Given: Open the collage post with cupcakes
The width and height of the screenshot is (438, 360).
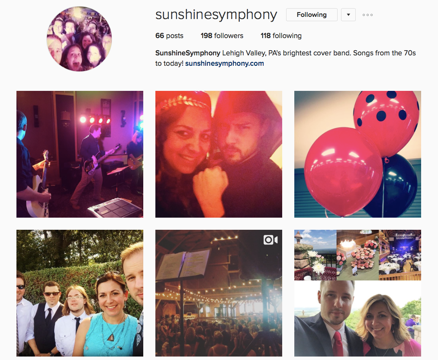Looking at the screenshot, I should pos(357,293).
